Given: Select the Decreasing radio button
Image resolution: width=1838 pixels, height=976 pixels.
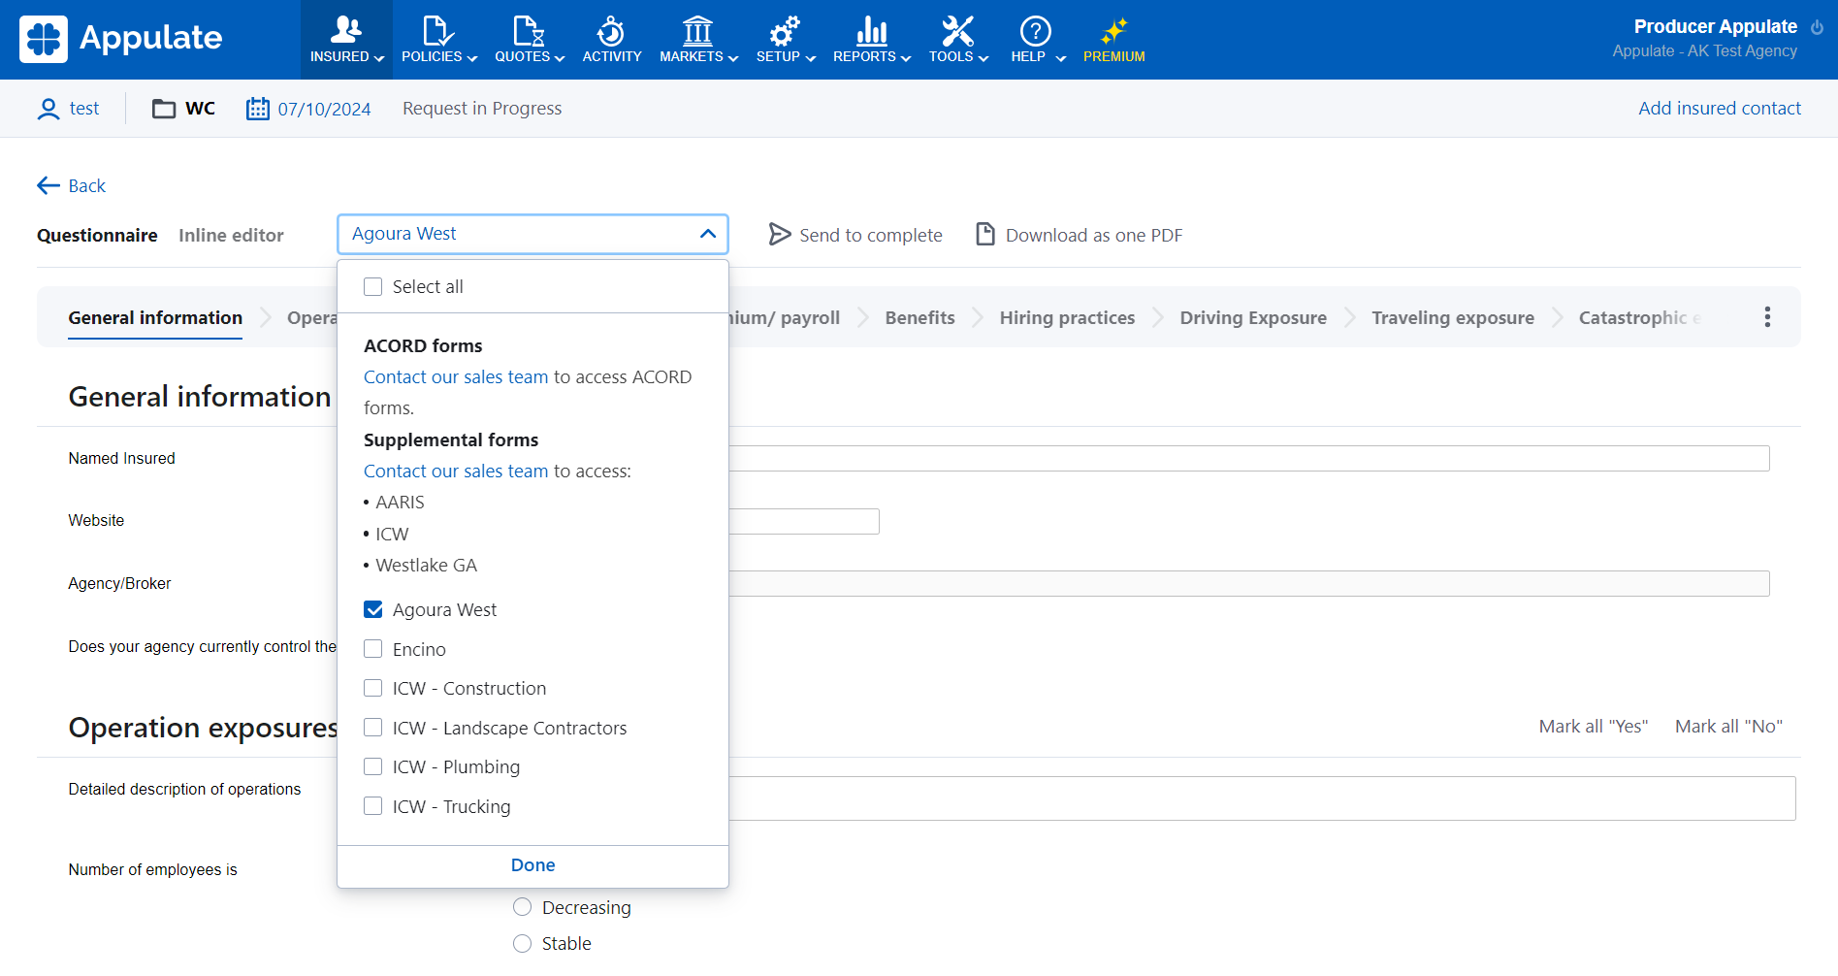Looking at the screenshot, I should tap(522, 907).
